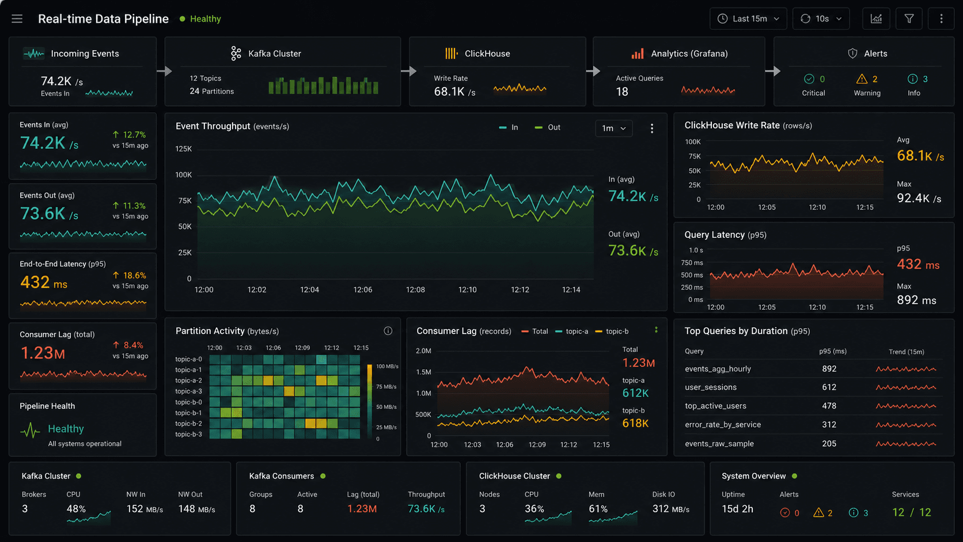Image resolution: width=963 pixels, height=542 pixels.
Task: Click the Trend (15m) column header
Action: point(907,352)
